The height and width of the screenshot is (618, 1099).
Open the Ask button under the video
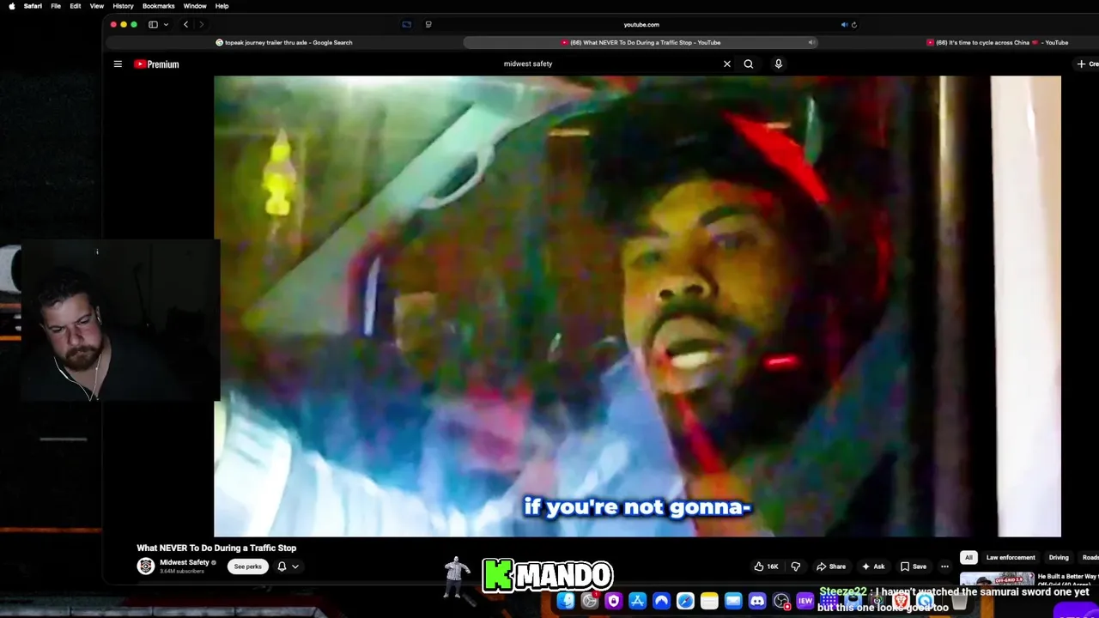(873, 566)
